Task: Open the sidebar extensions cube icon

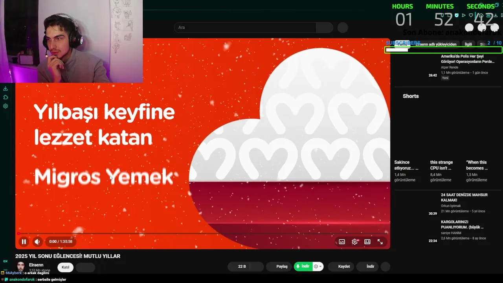Action: pyautogui.click(x=6, y=97)
